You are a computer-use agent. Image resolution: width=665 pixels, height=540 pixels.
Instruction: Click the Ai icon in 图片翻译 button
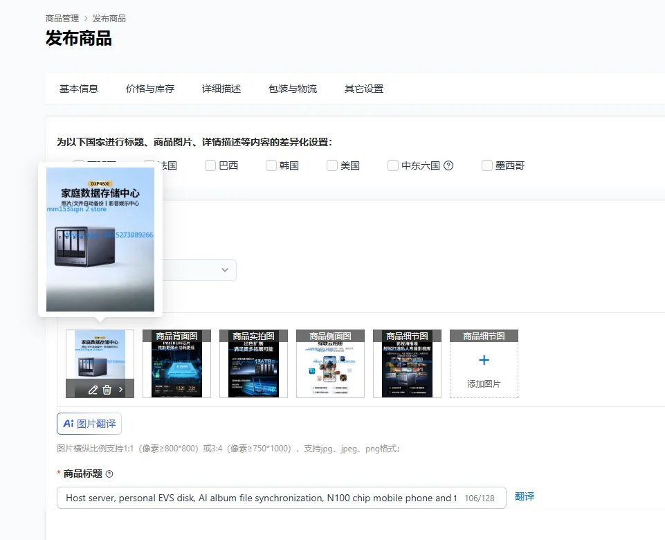pos(69,424)
